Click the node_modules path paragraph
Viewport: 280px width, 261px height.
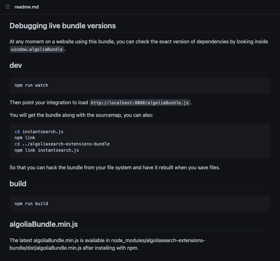pos(107,244)
